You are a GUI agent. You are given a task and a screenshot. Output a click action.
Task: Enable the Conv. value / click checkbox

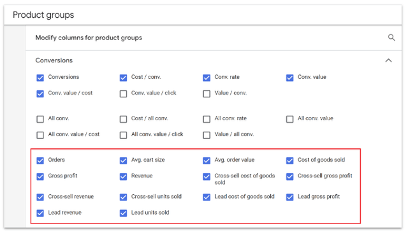pyautogui.click(x=123, y=94)
